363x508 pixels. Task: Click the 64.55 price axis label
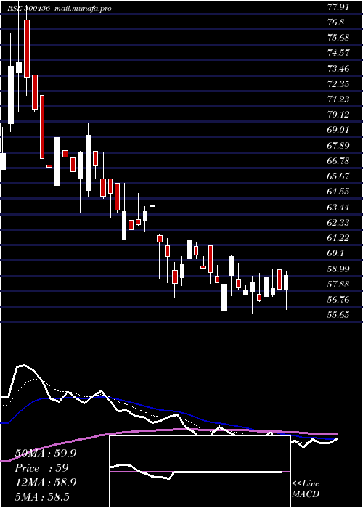338,192
